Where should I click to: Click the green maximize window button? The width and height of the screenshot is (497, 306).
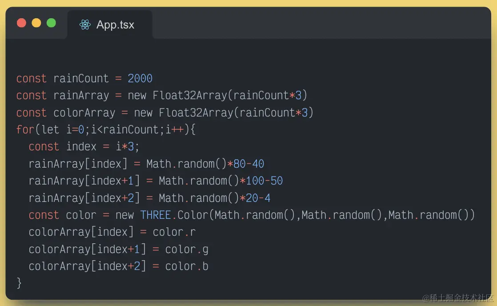click(52, 23)
